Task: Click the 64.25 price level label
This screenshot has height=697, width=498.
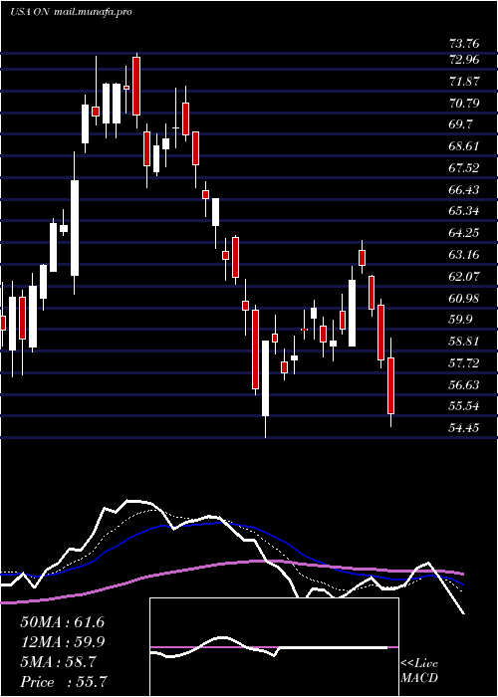Action: pyautogui.click(x=465, y=232)
